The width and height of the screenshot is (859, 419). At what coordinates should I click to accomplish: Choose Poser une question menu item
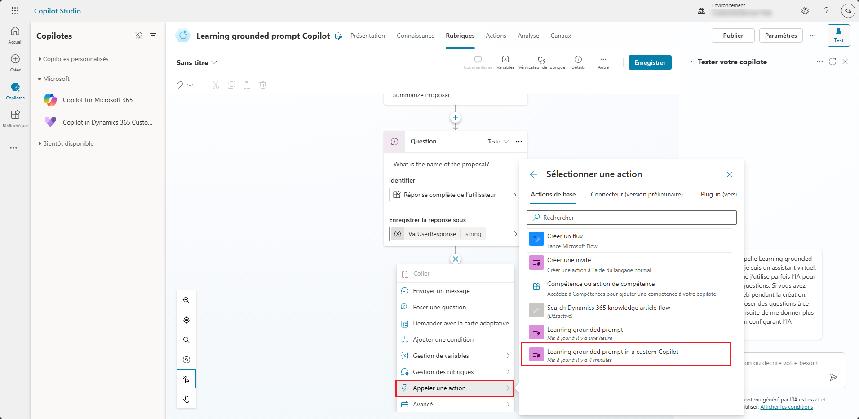point(456,307)
